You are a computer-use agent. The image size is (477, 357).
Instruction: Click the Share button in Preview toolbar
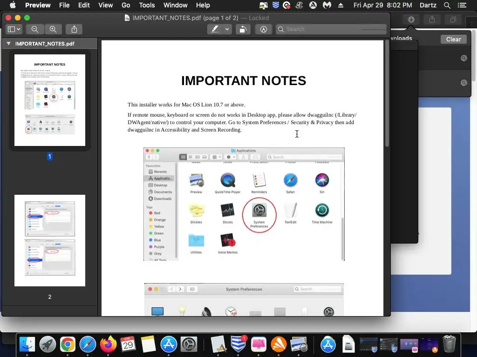[x=74, y=29]
